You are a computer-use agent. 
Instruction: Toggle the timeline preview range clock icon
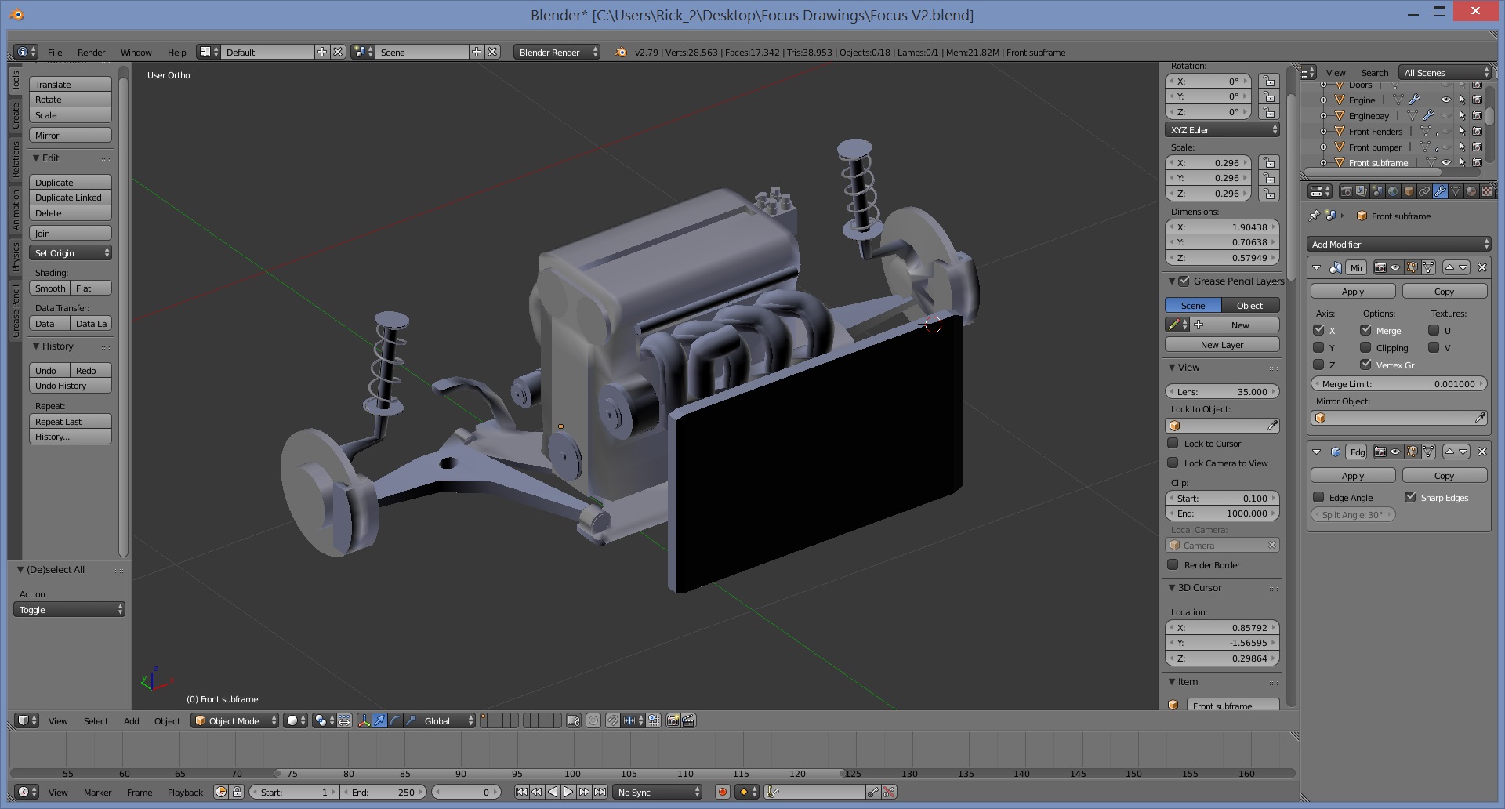(221, 792)
